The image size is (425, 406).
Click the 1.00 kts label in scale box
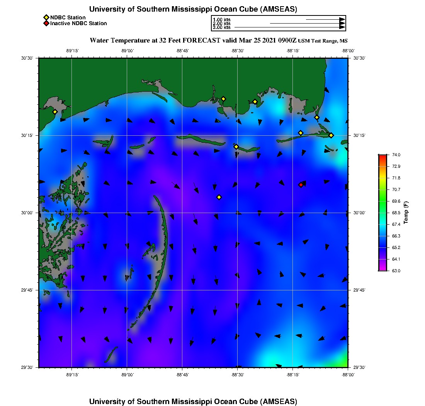point(221,20)
